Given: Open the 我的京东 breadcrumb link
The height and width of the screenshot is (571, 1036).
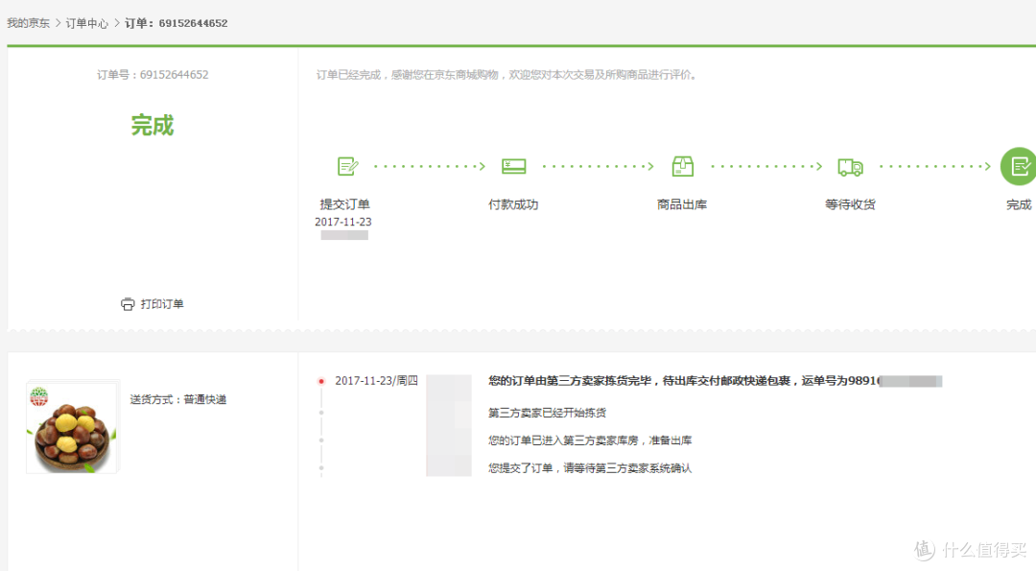Looking at the screenshot, I should (x=29, y=23).
